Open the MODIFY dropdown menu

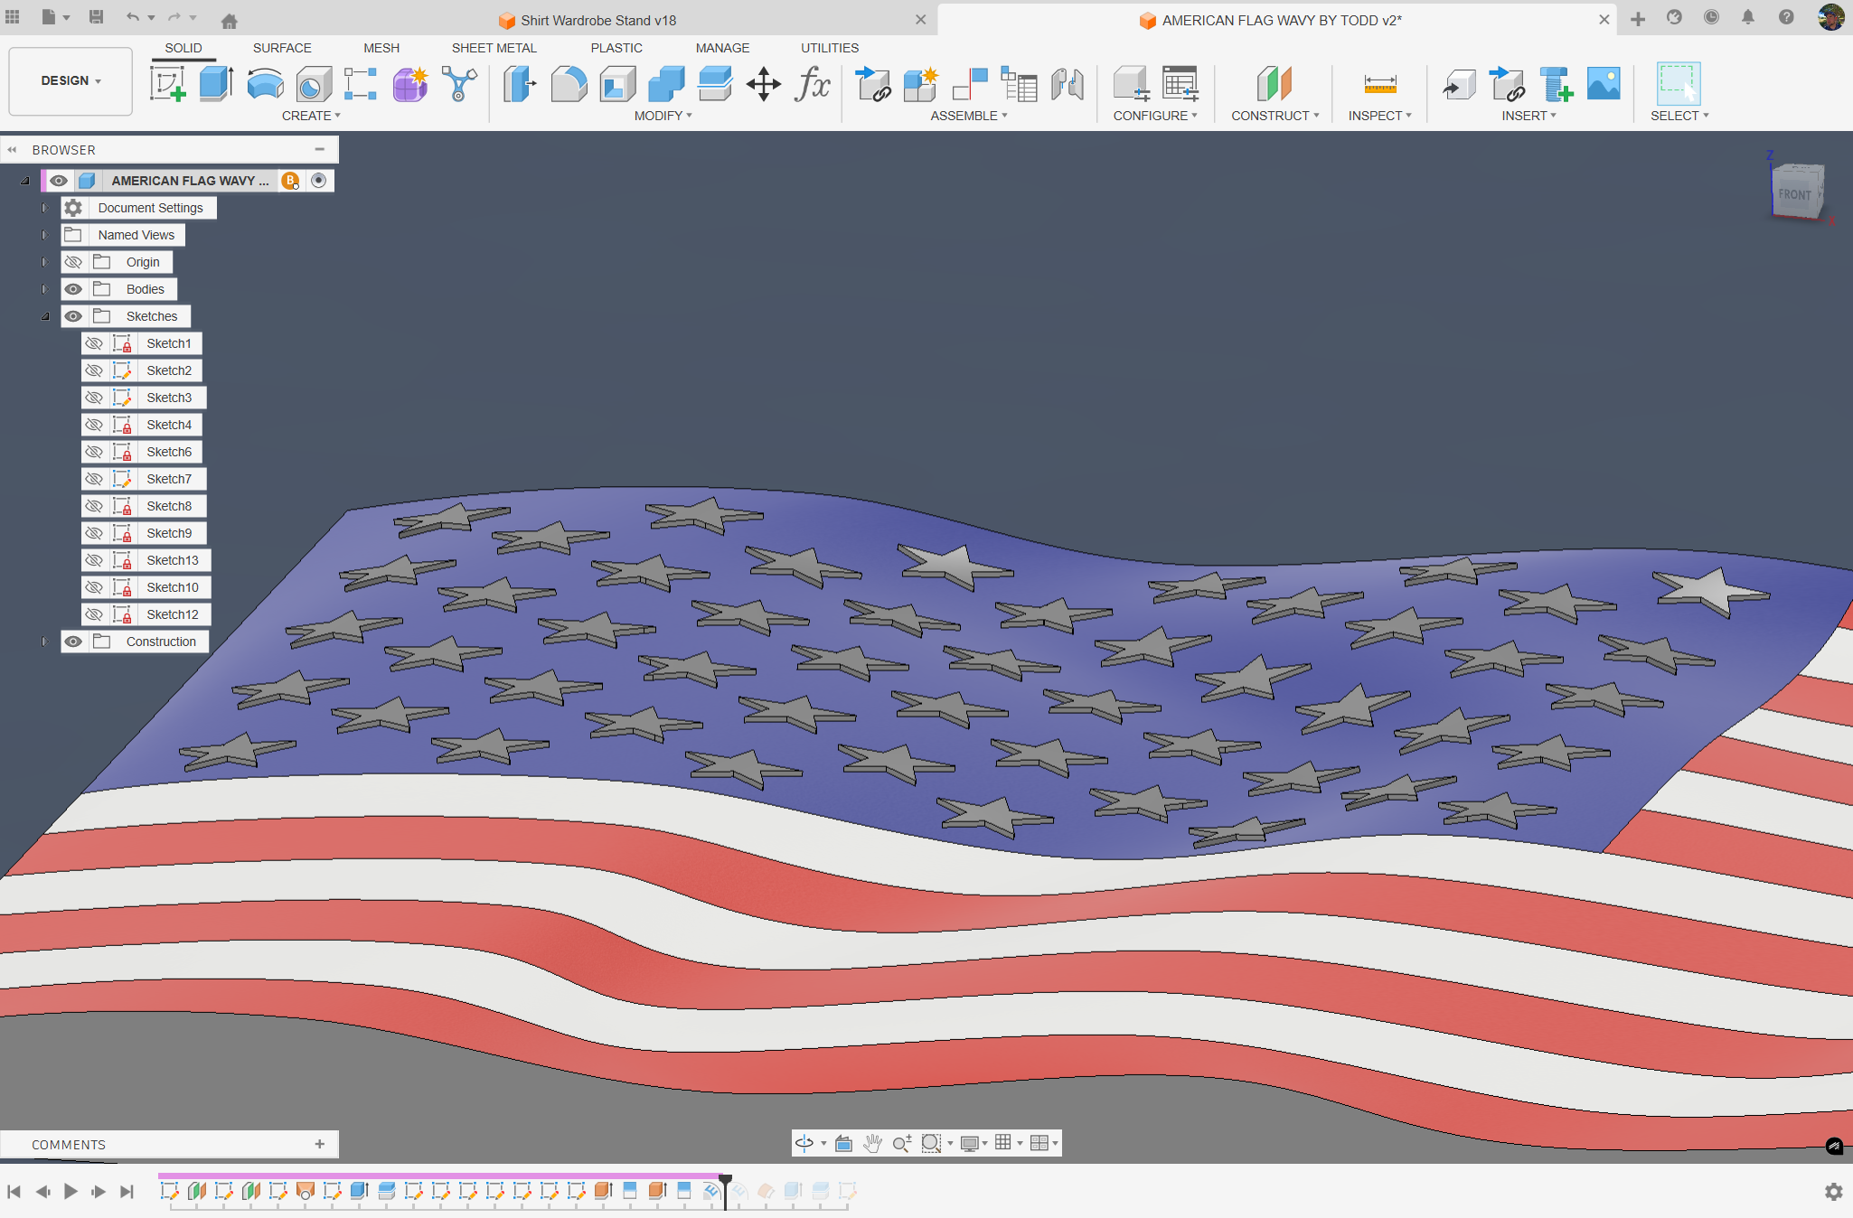(663, 116)
